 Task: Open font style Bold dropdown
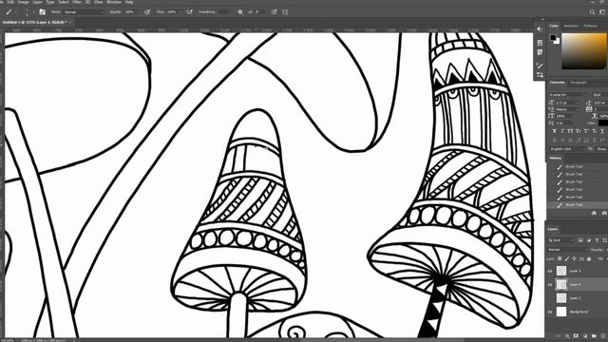(599, 95)
